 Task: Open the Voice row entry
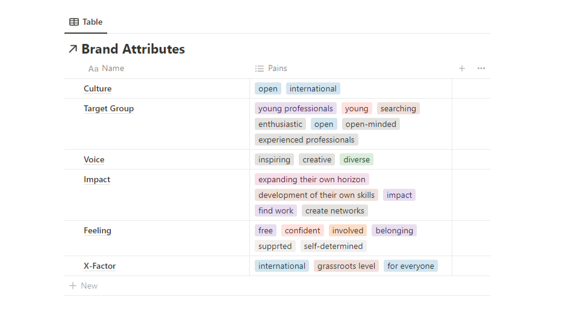pos(94,160)
